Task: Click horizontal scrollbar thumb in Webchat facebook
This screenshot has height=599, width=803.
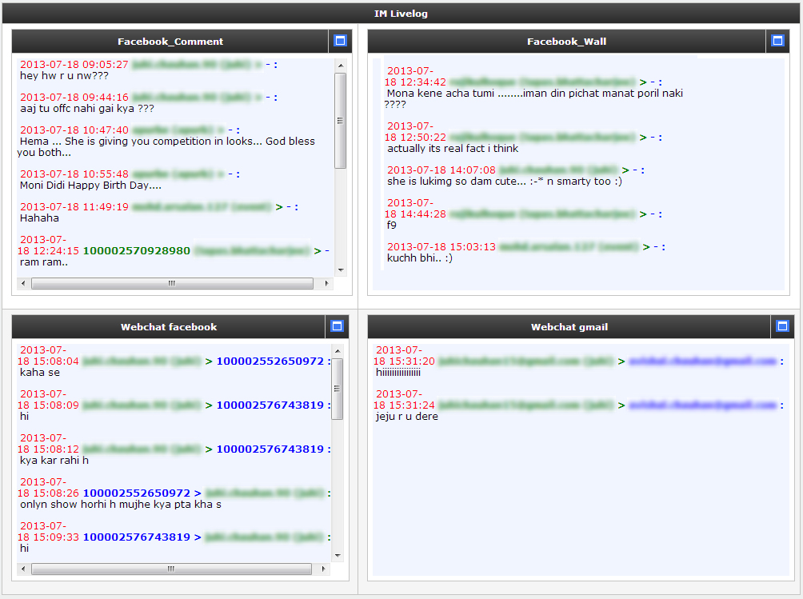Action: tap(171, 569)
